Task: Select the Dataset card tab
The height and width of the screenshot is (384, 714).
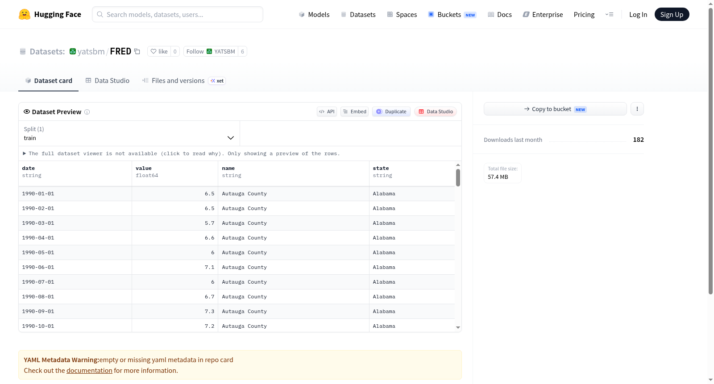Action: [49, 81]
